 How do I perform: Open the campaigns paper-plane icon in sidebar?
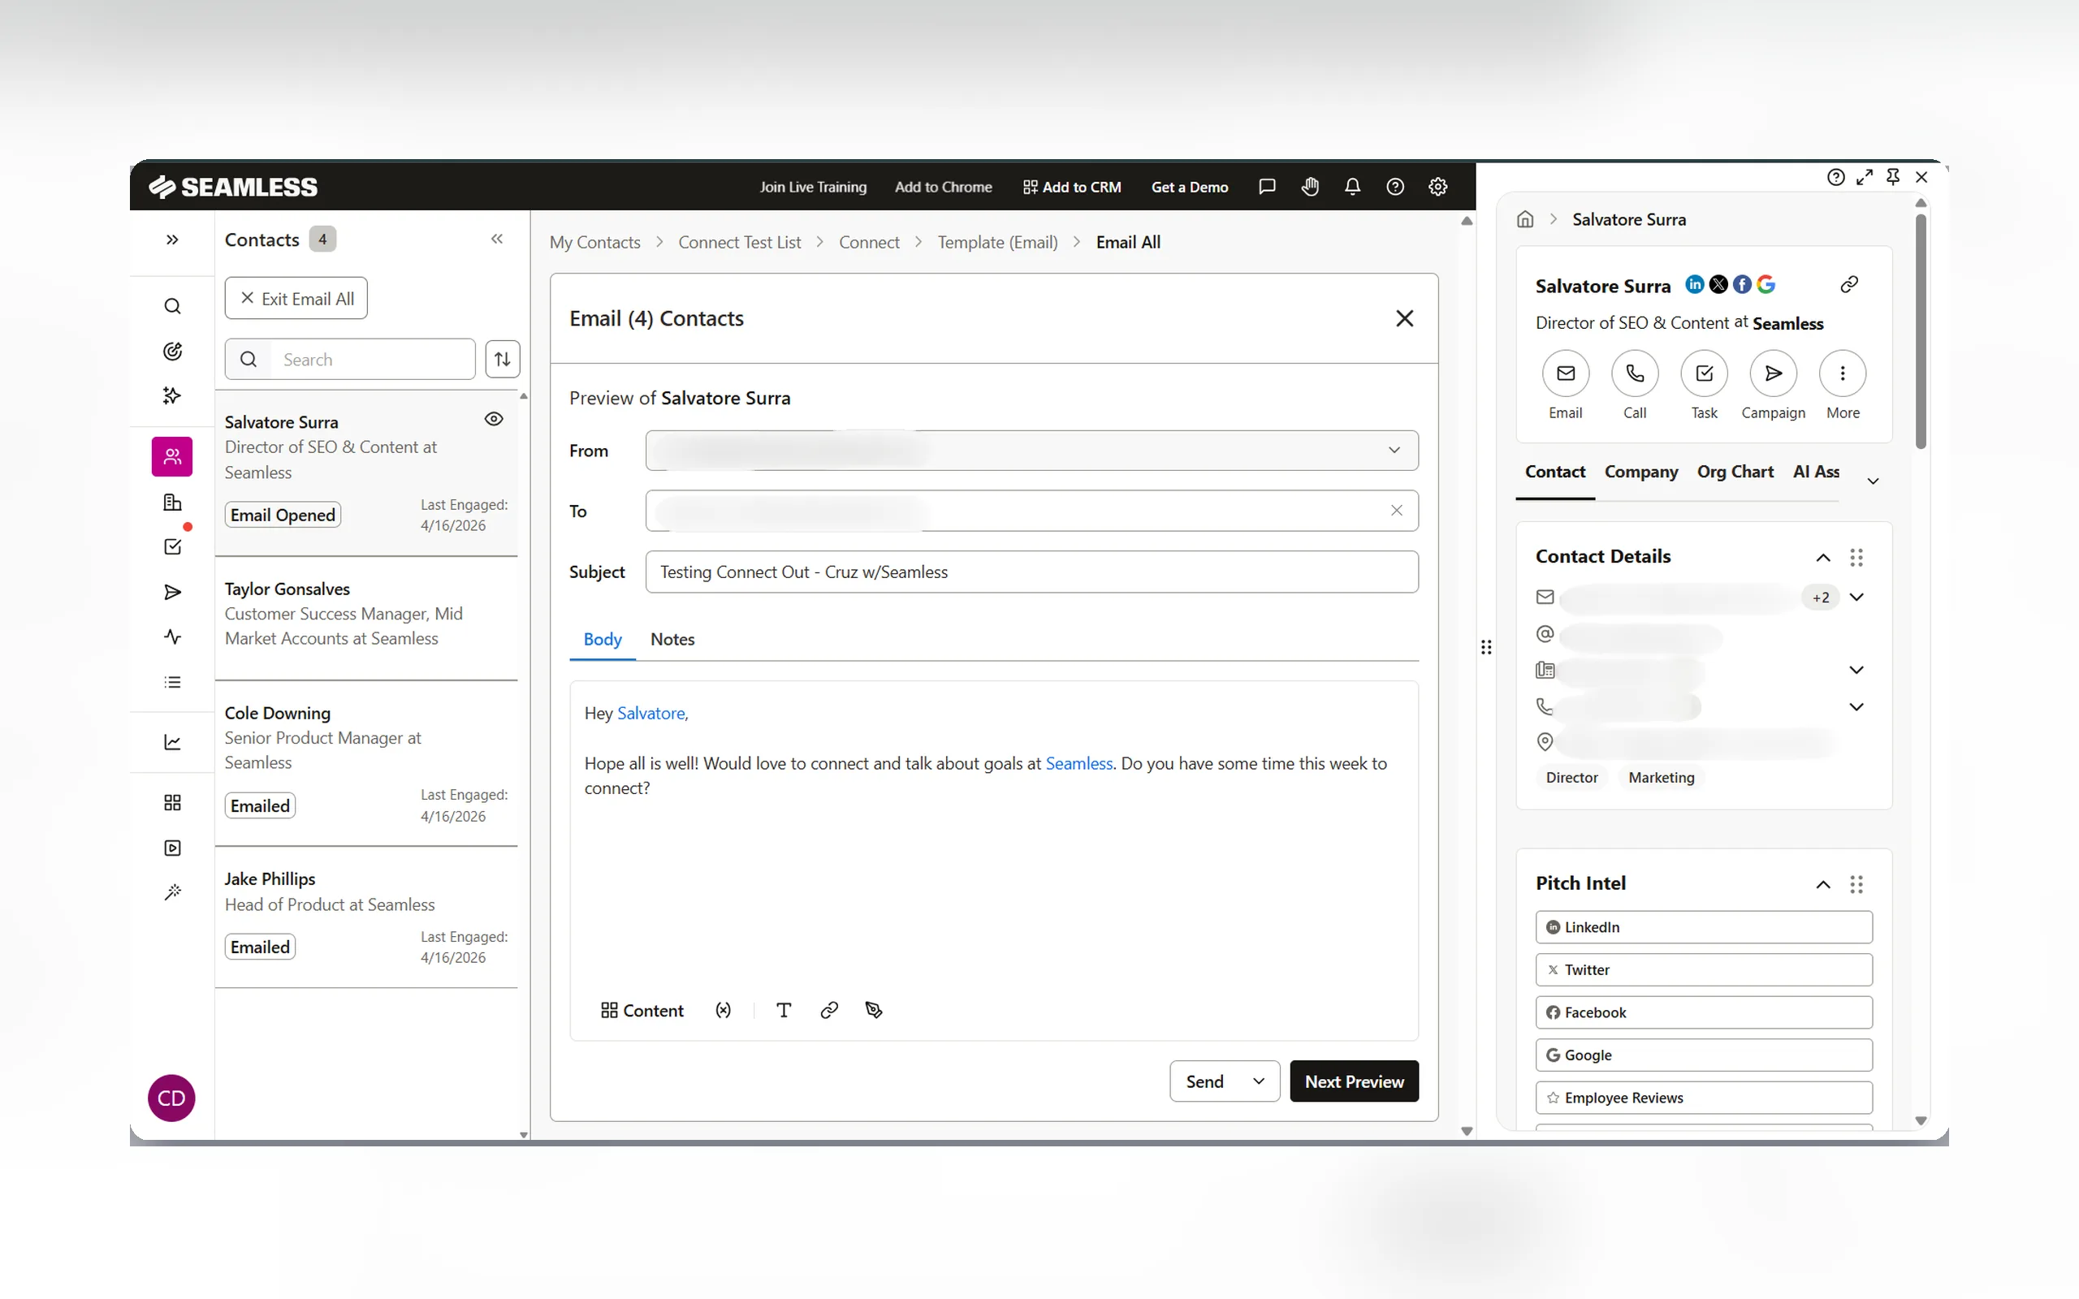pyautogui.click(x=172, y=592)
